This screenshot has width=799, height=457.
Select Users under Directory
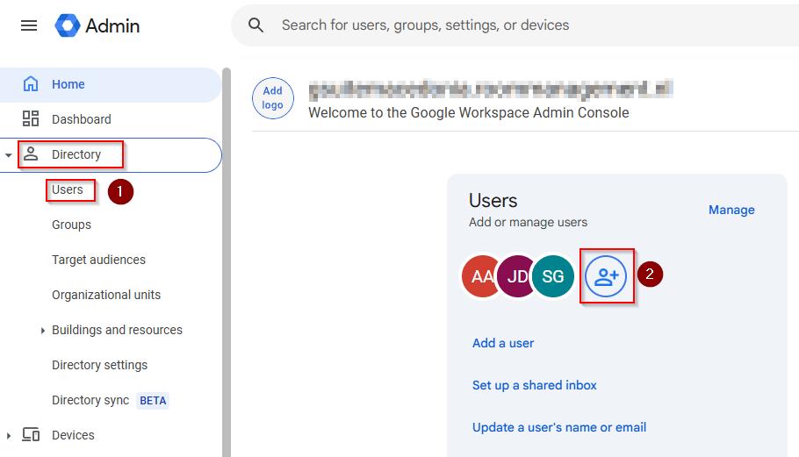click(x=68, y=189)
